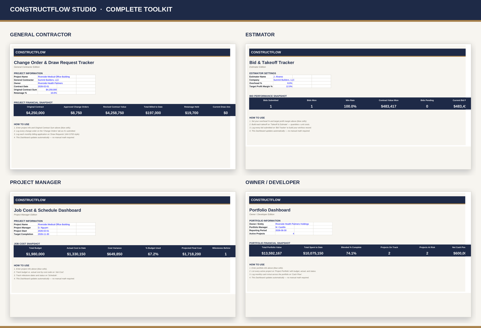
Task: Click the 'Job Cost & Schedule Dashboard' title
Action: (x=47, y=210)
